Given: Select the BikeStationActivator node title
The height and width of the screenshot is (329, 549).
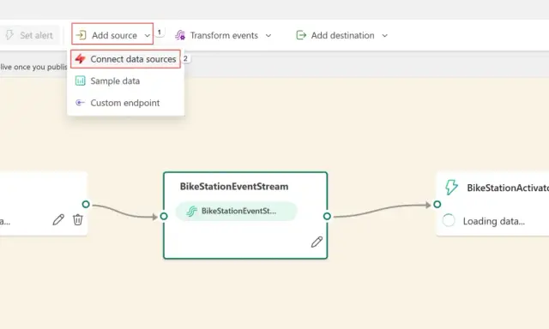Looking at the screenshot, I should coord(508,188).
